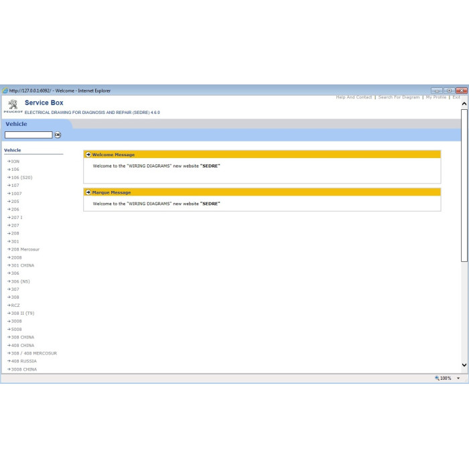Click the OK button beside vehicle search
This screenshot has height=469, width=469.
pos(58,135)
